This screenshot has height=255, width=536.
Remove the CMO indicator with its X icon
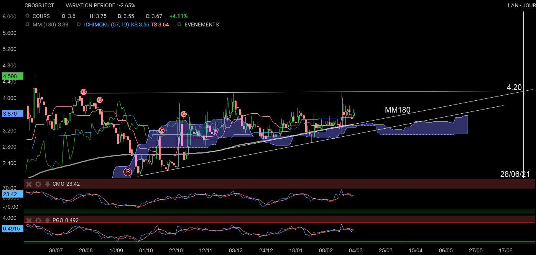[29, 184]
